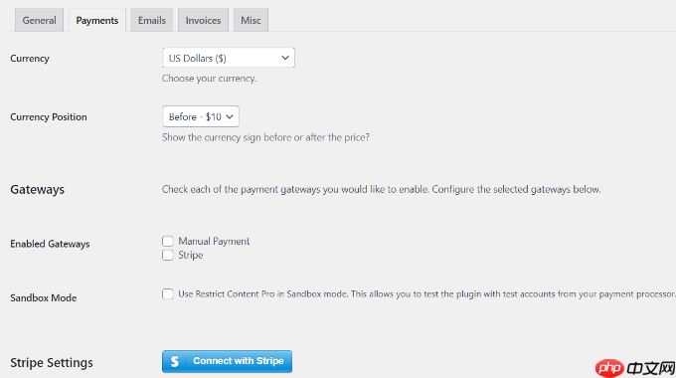Viewport: 676px width, 378px height.
Task: Open the Misc tab
Action: 251,20
